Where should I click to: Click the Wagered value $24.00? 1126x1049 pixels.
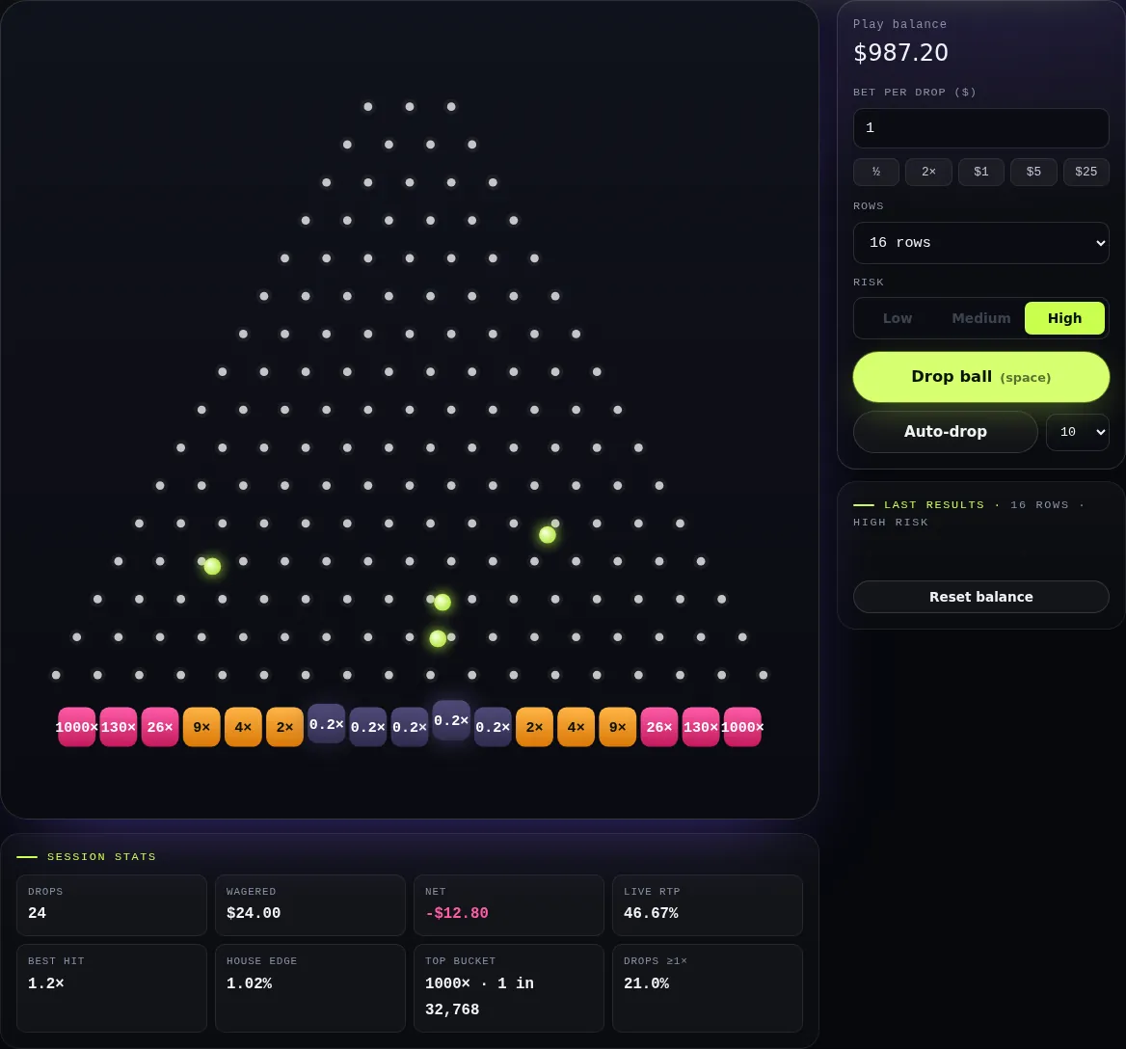pyautogui.click(x=254, y=913)
